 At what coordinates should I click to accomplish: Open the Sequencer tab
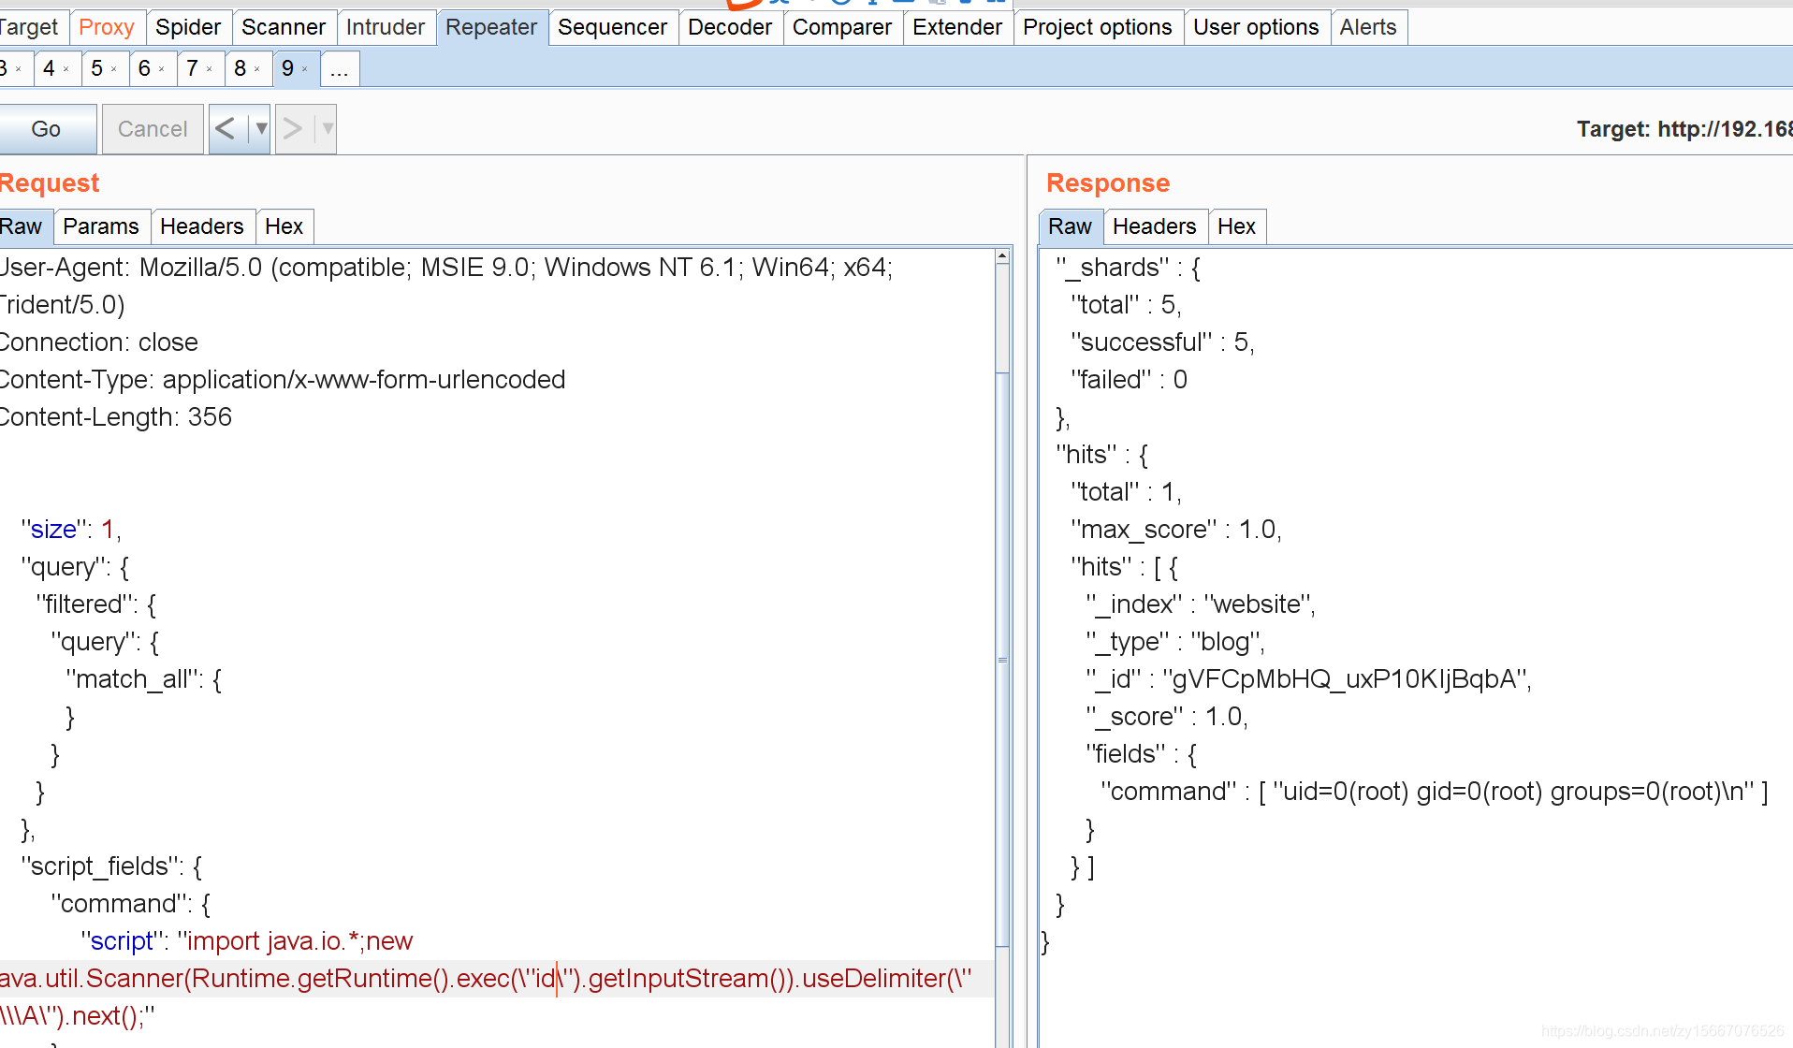[x=613, y=27]
